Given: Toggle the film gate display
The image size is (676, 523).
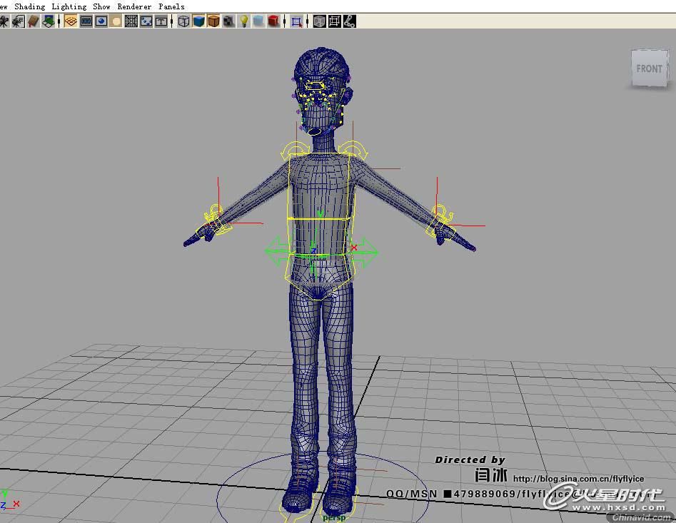Looking at the screenshot, I should (86, 21).
